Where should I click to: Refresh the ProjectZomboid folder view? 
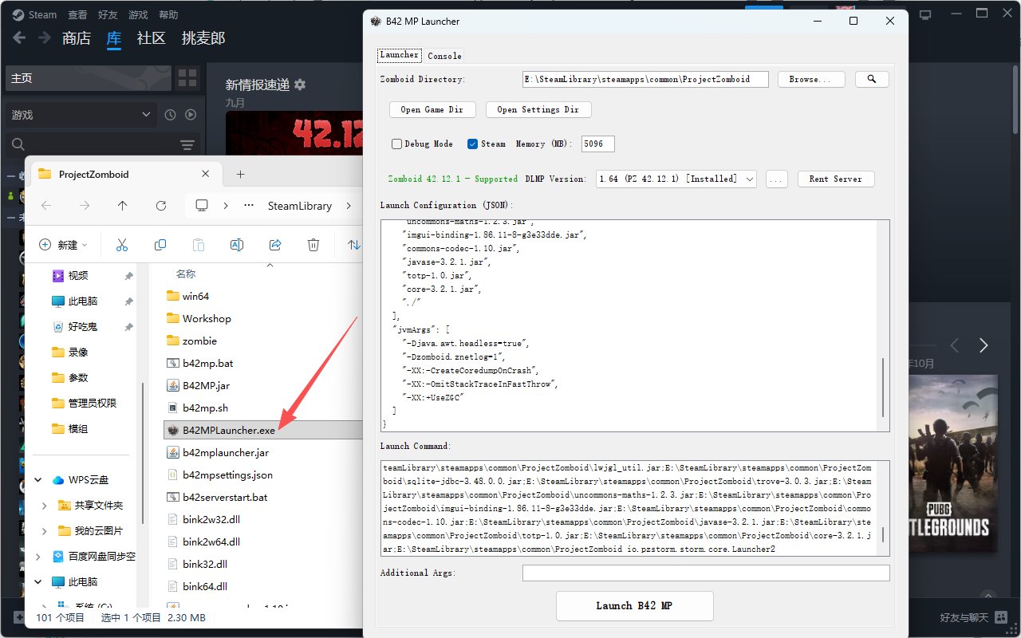pos(161,206)
